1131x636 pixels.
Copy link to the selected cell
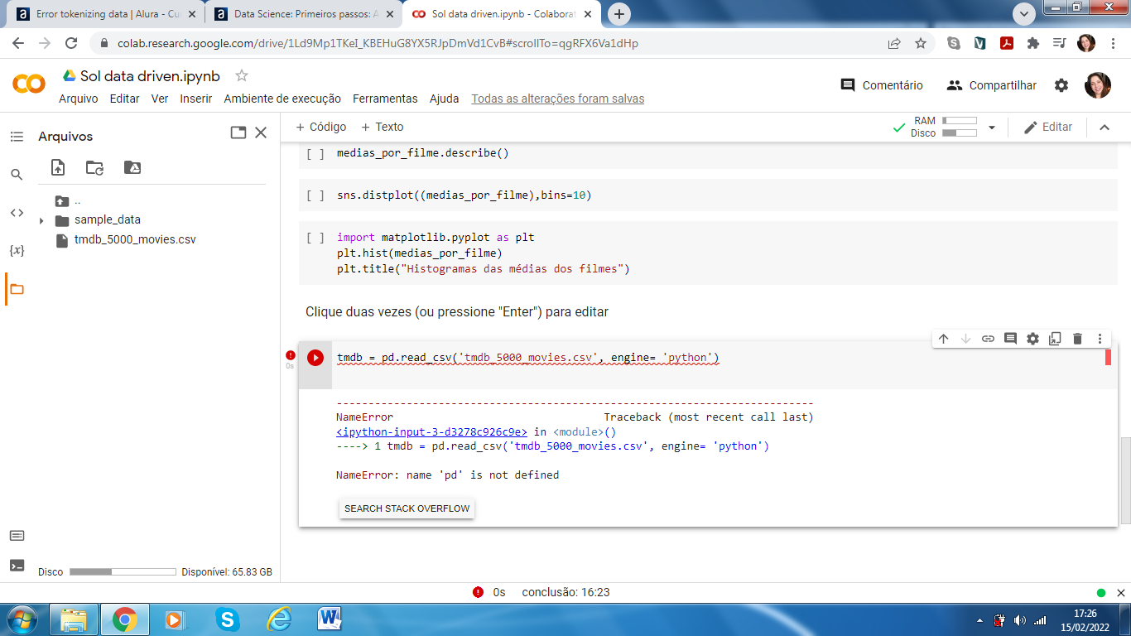988,339
